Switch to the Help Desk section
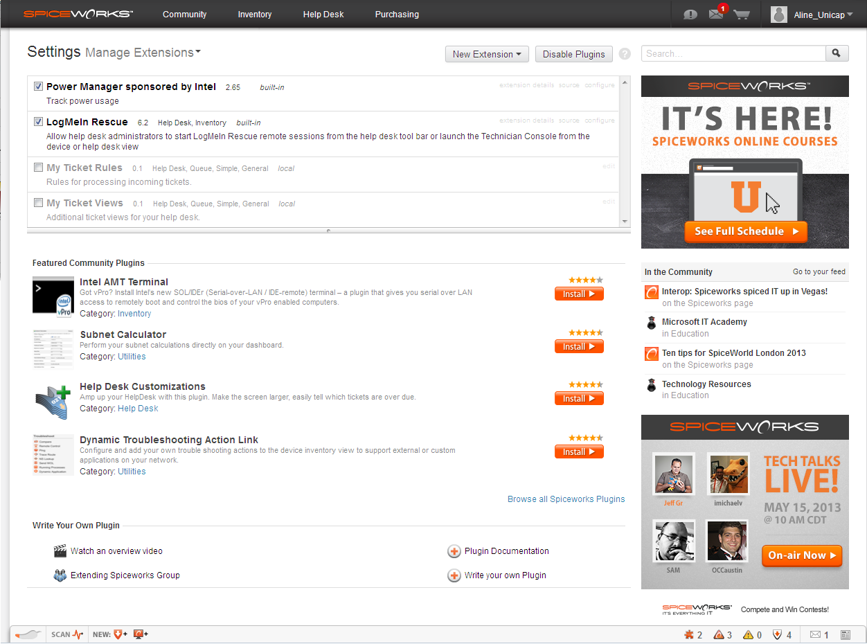 click(323, 14)
